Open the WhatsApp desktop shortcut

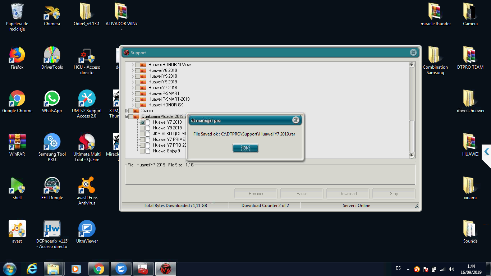(52, 101)
